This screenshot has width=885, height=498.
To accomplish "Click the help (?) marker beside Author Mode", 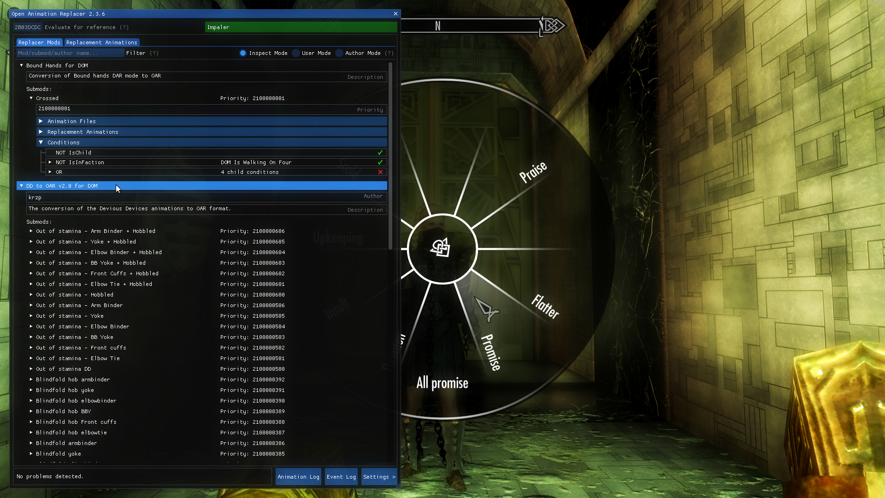I will 389,53.
